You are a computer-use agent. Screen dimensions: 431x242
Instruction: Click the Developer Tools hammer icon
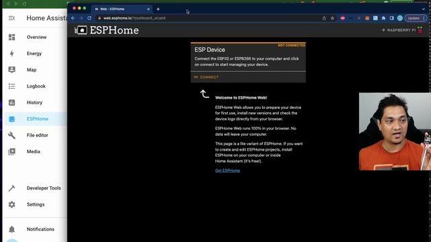pos(12,188)
